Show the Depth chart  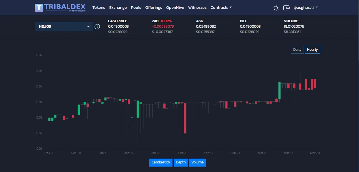click(180, 162)
